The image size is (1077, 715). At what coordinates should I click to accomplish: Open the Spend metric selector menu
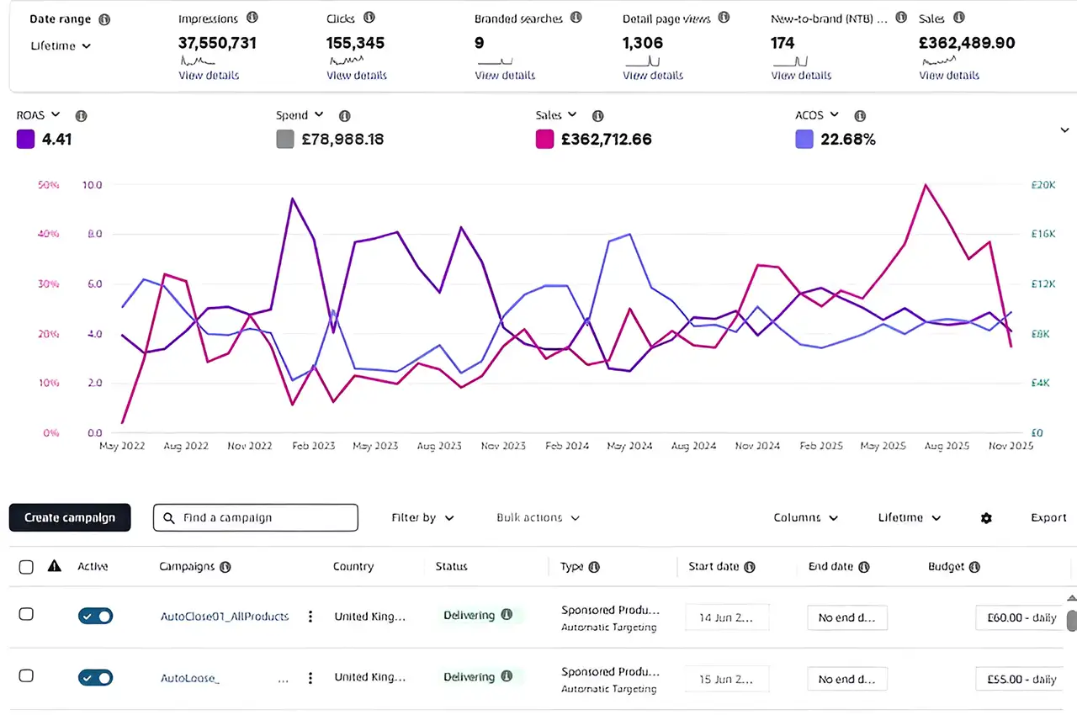point(300,115)
